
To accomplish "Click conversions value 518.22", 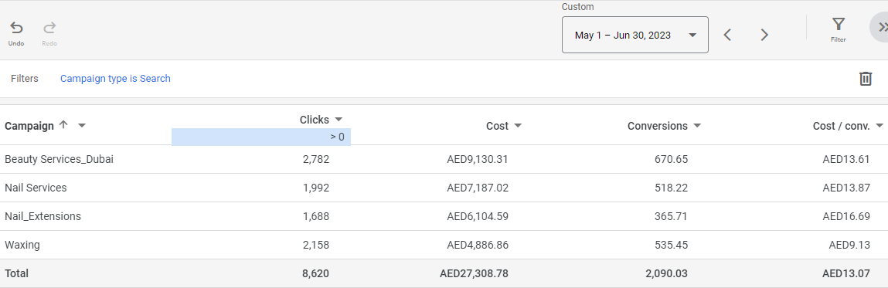I will (x=671, y=188).
